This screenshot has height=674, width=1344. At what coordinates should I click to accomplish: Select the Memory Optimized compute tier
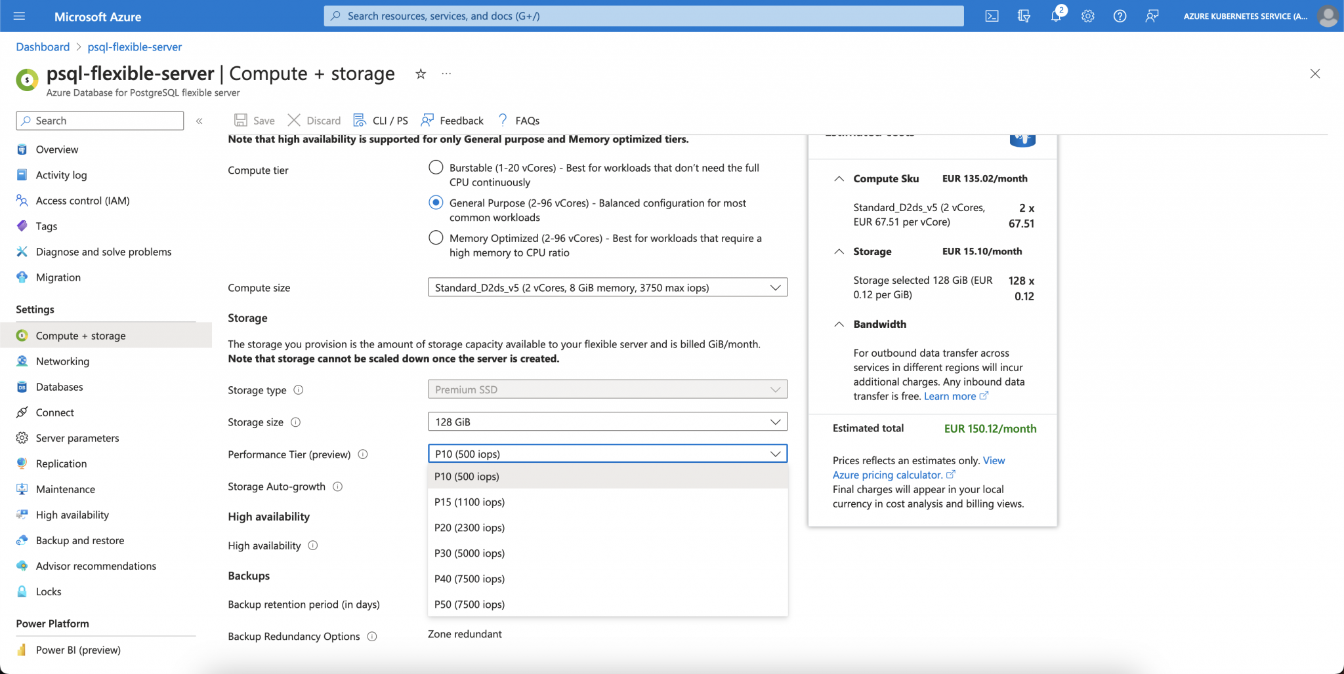coord(436,237)
